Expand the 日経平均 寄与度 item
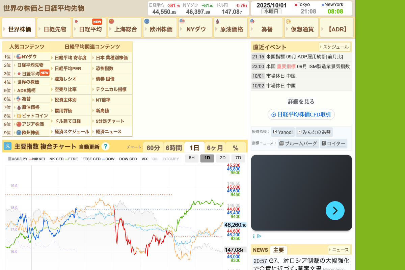Viewport: 405px width, 270px height. click(x=70, y=58)
